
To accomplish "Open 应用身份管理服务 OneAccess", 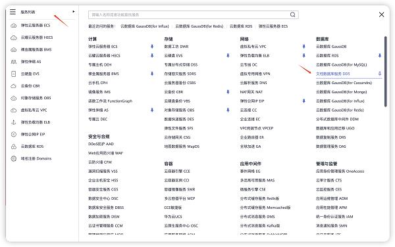I will (x=340, y=171).
